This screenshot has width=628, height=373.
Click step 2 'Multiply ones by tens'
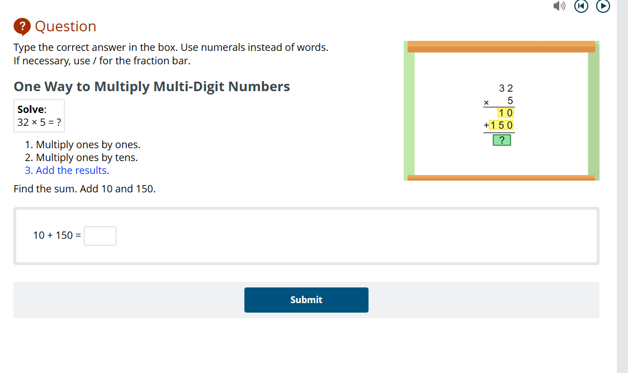[x=82, y=157]
